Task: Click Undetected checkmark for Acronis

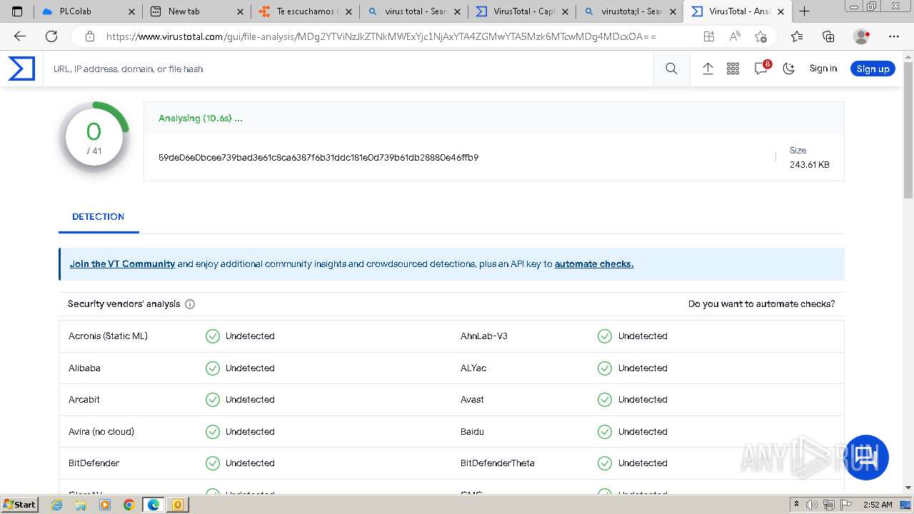Action: click(x=213, y=336)
